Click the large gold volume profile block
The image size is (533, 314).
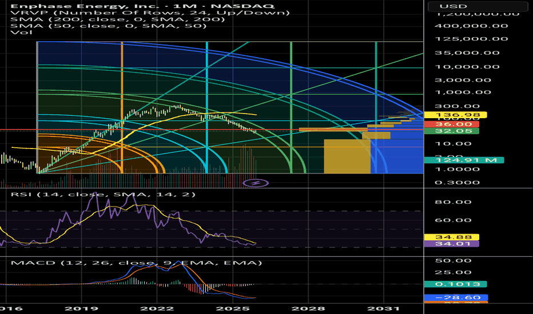(x=346, y=156)
